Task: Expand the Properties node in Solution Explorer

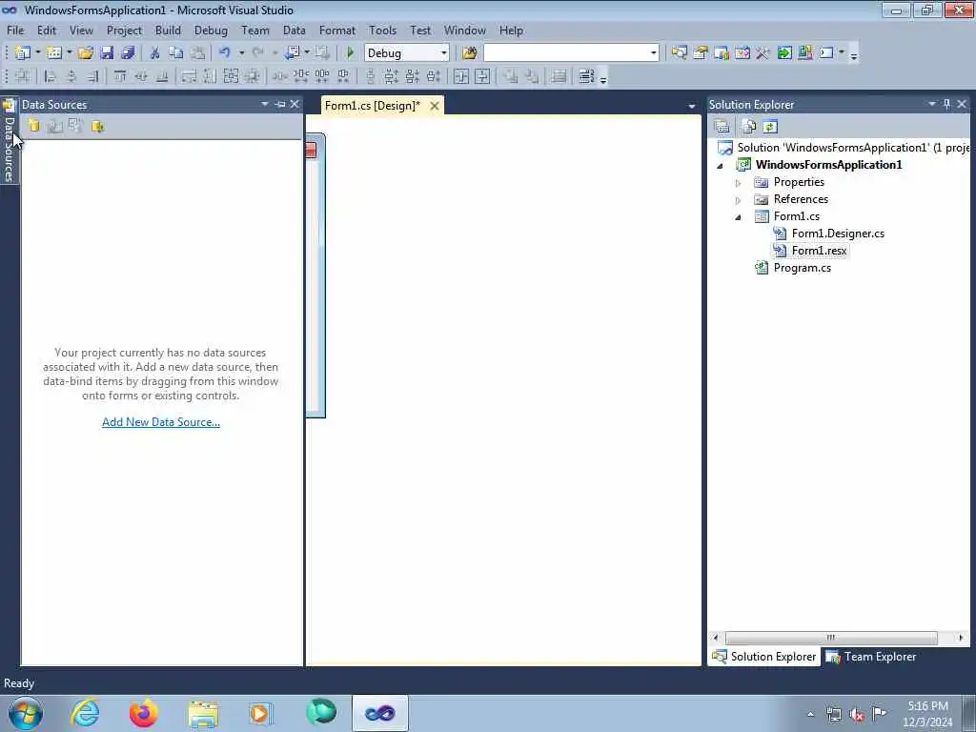Action: coord(739,183)
